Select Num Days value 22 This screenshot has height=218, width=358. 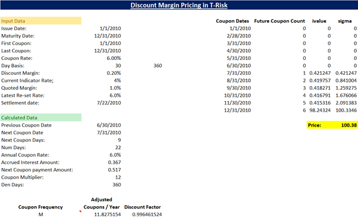118,147
